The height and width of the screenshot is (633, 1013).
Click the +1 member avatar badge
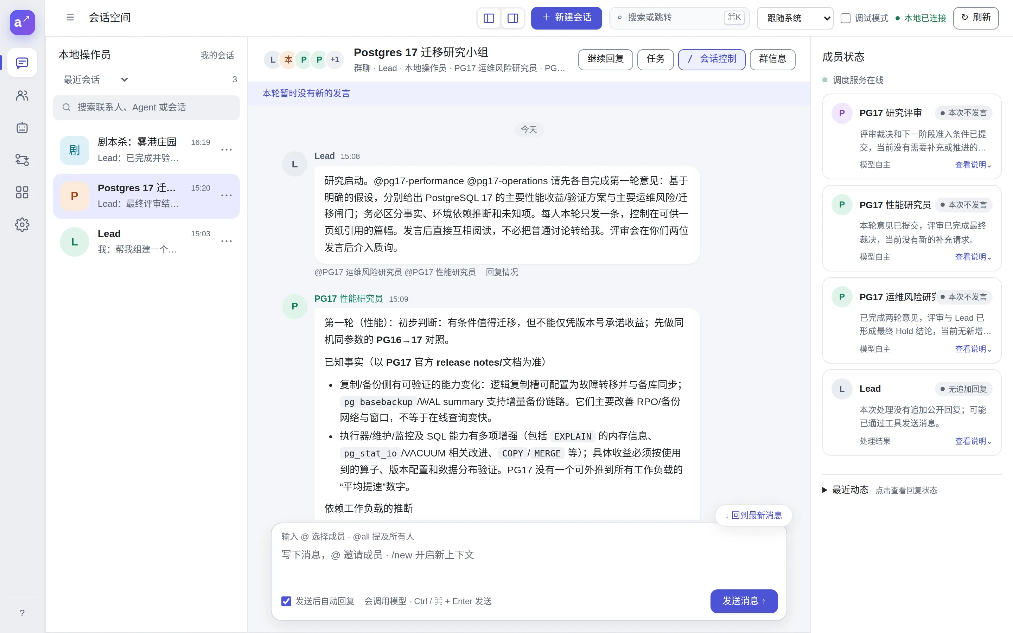click(x=335, y=59)
